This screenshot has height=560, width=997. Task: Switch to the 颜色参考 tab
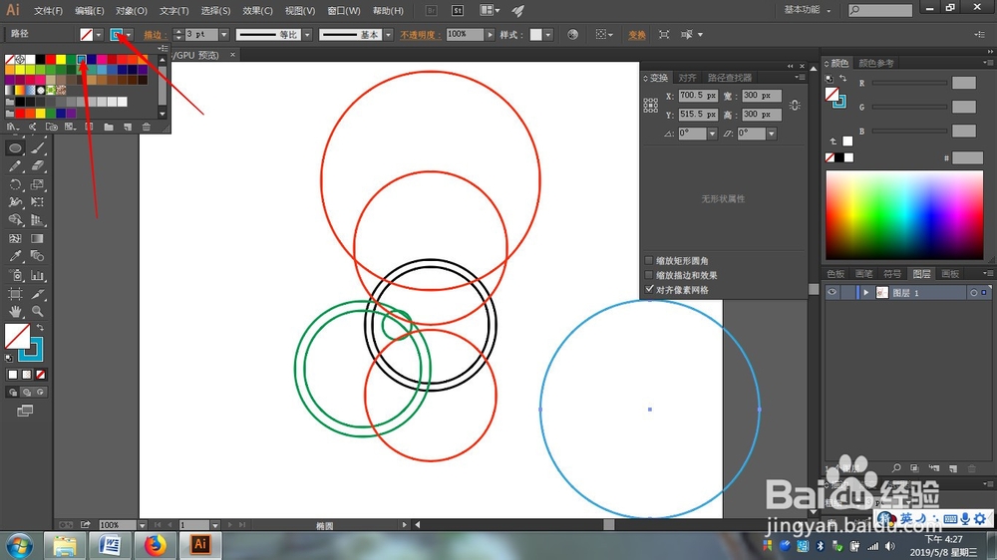pyautogui.click(x=875, y=63)
